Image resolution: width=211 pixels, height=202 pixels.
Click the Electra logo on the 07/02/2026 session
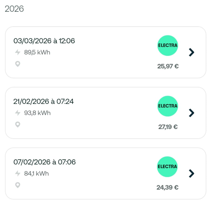(167, 167)
